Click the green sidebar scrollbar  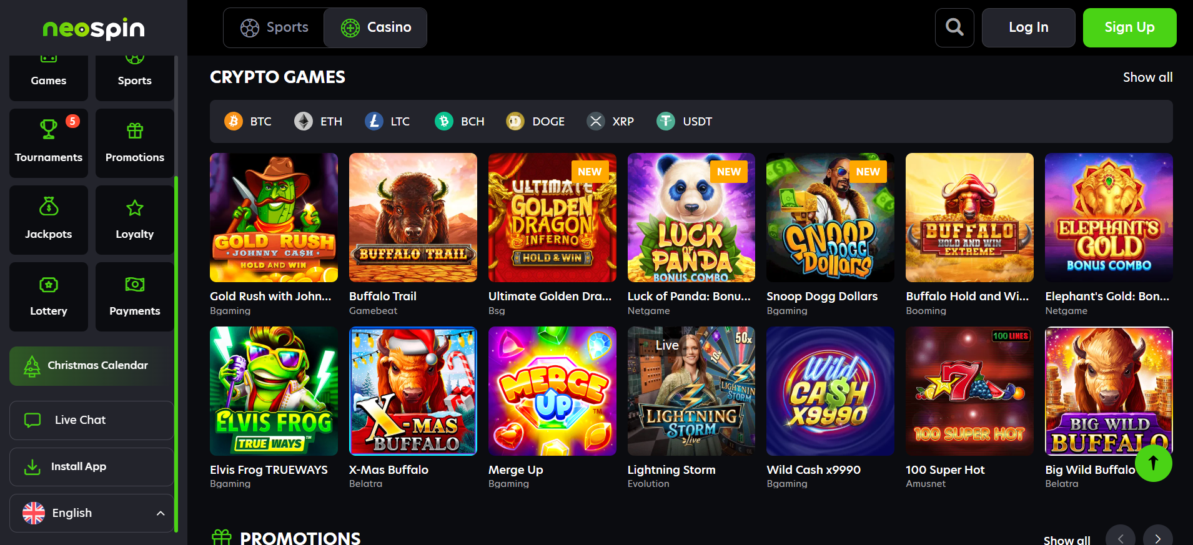tap(176, 350)
